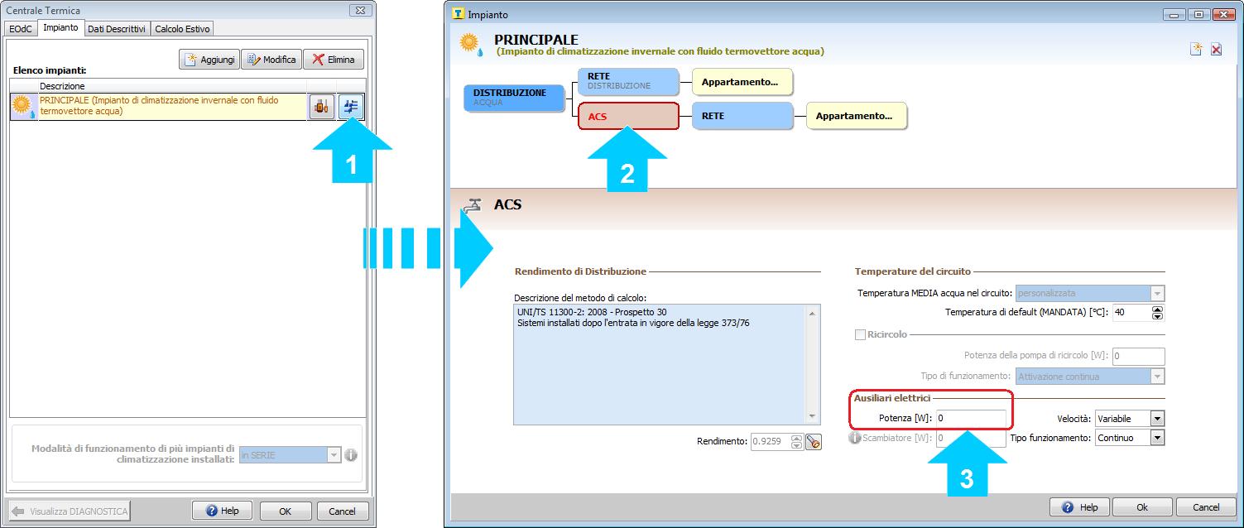Click the red X delete icon in Impianto header

[1216, 50]
